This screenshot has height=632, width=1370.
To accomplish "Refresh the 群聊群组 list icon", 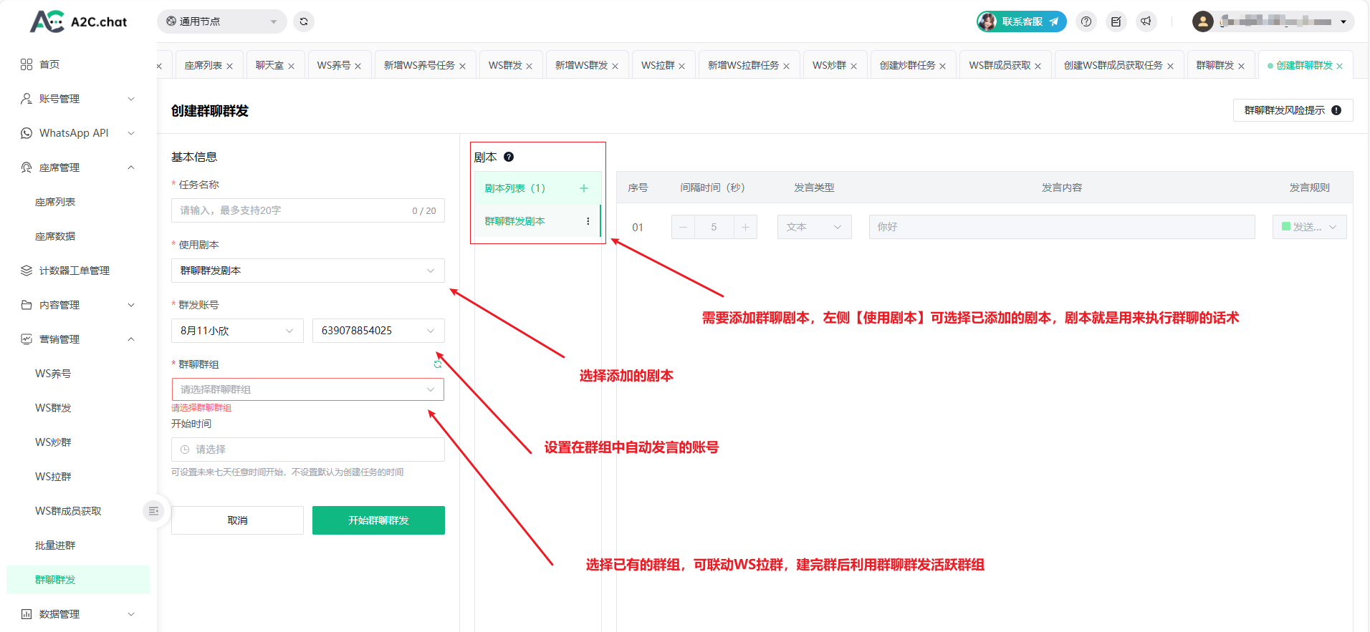I will [438, 364].
